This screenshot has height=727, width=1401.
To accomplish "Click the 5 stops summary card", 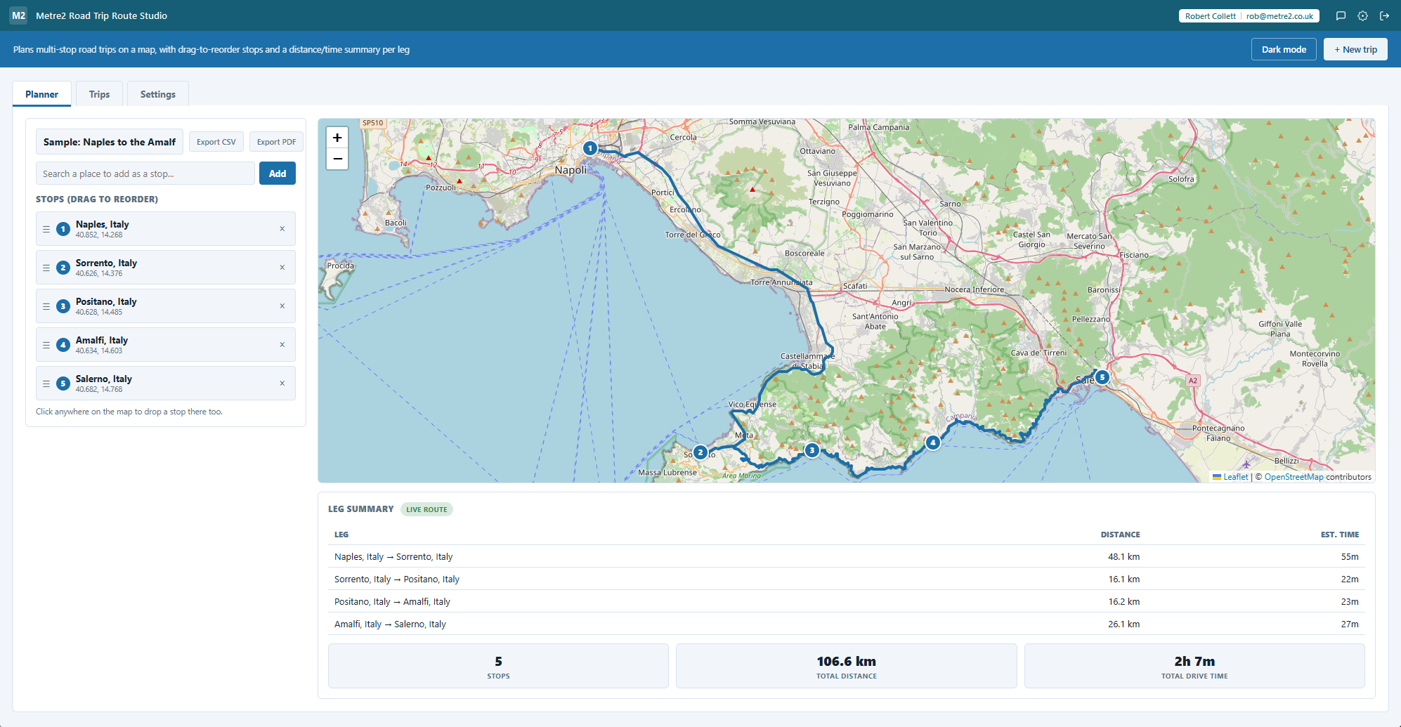I will click(x=498, y=666).
